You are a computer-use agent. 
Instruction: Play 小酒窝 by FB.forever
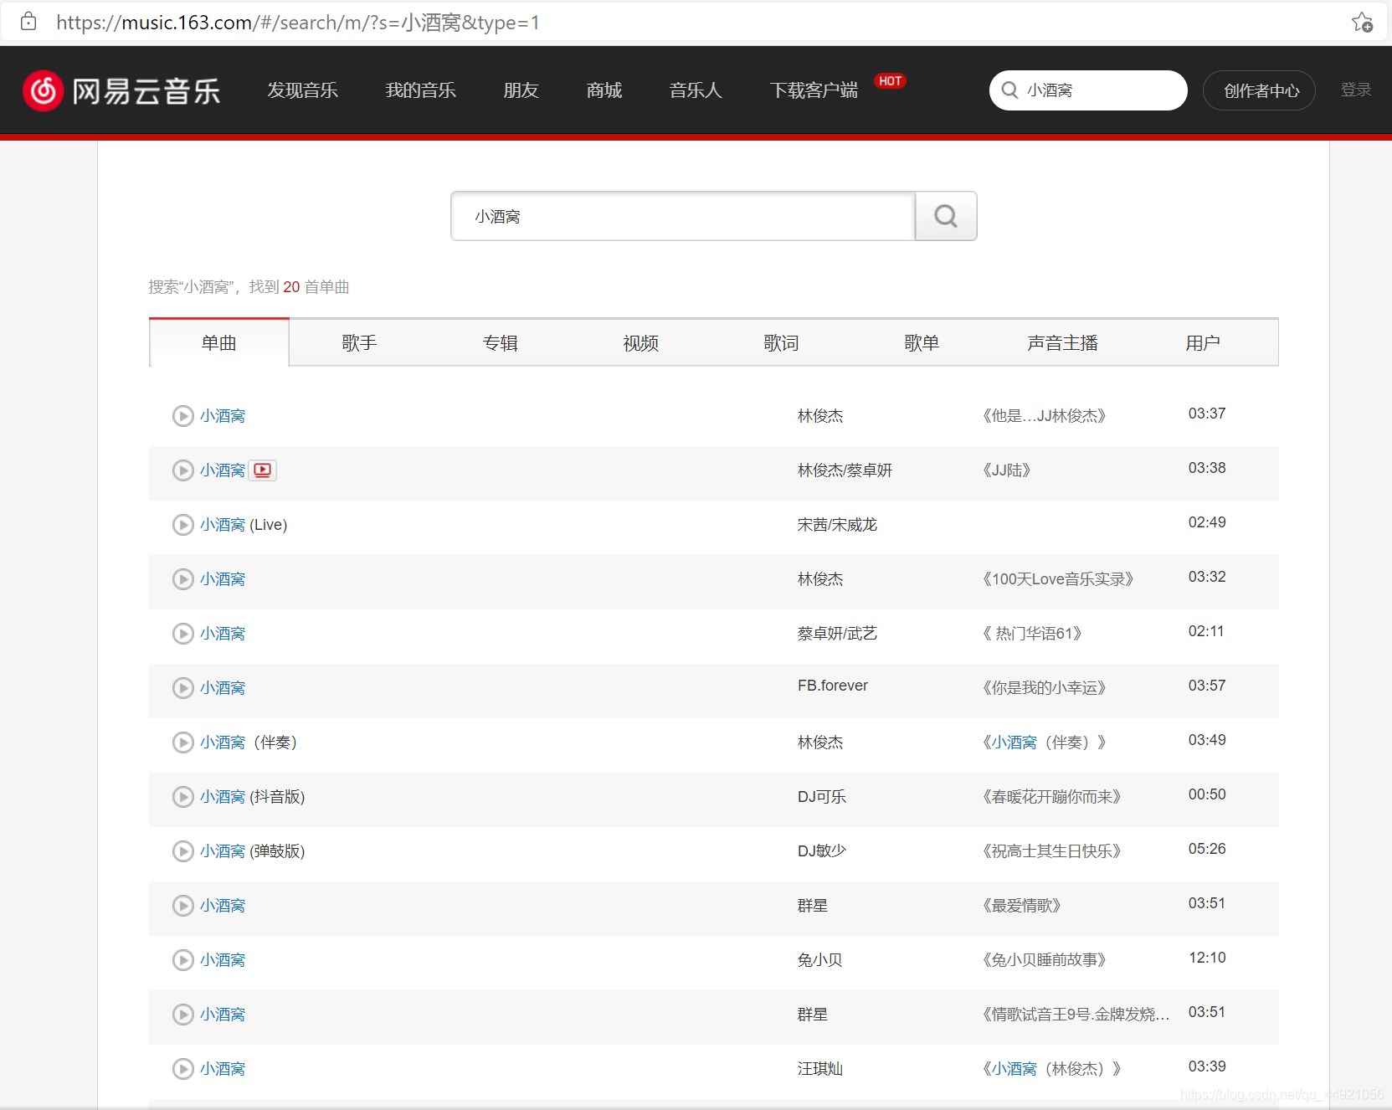[x=182, y=688]
